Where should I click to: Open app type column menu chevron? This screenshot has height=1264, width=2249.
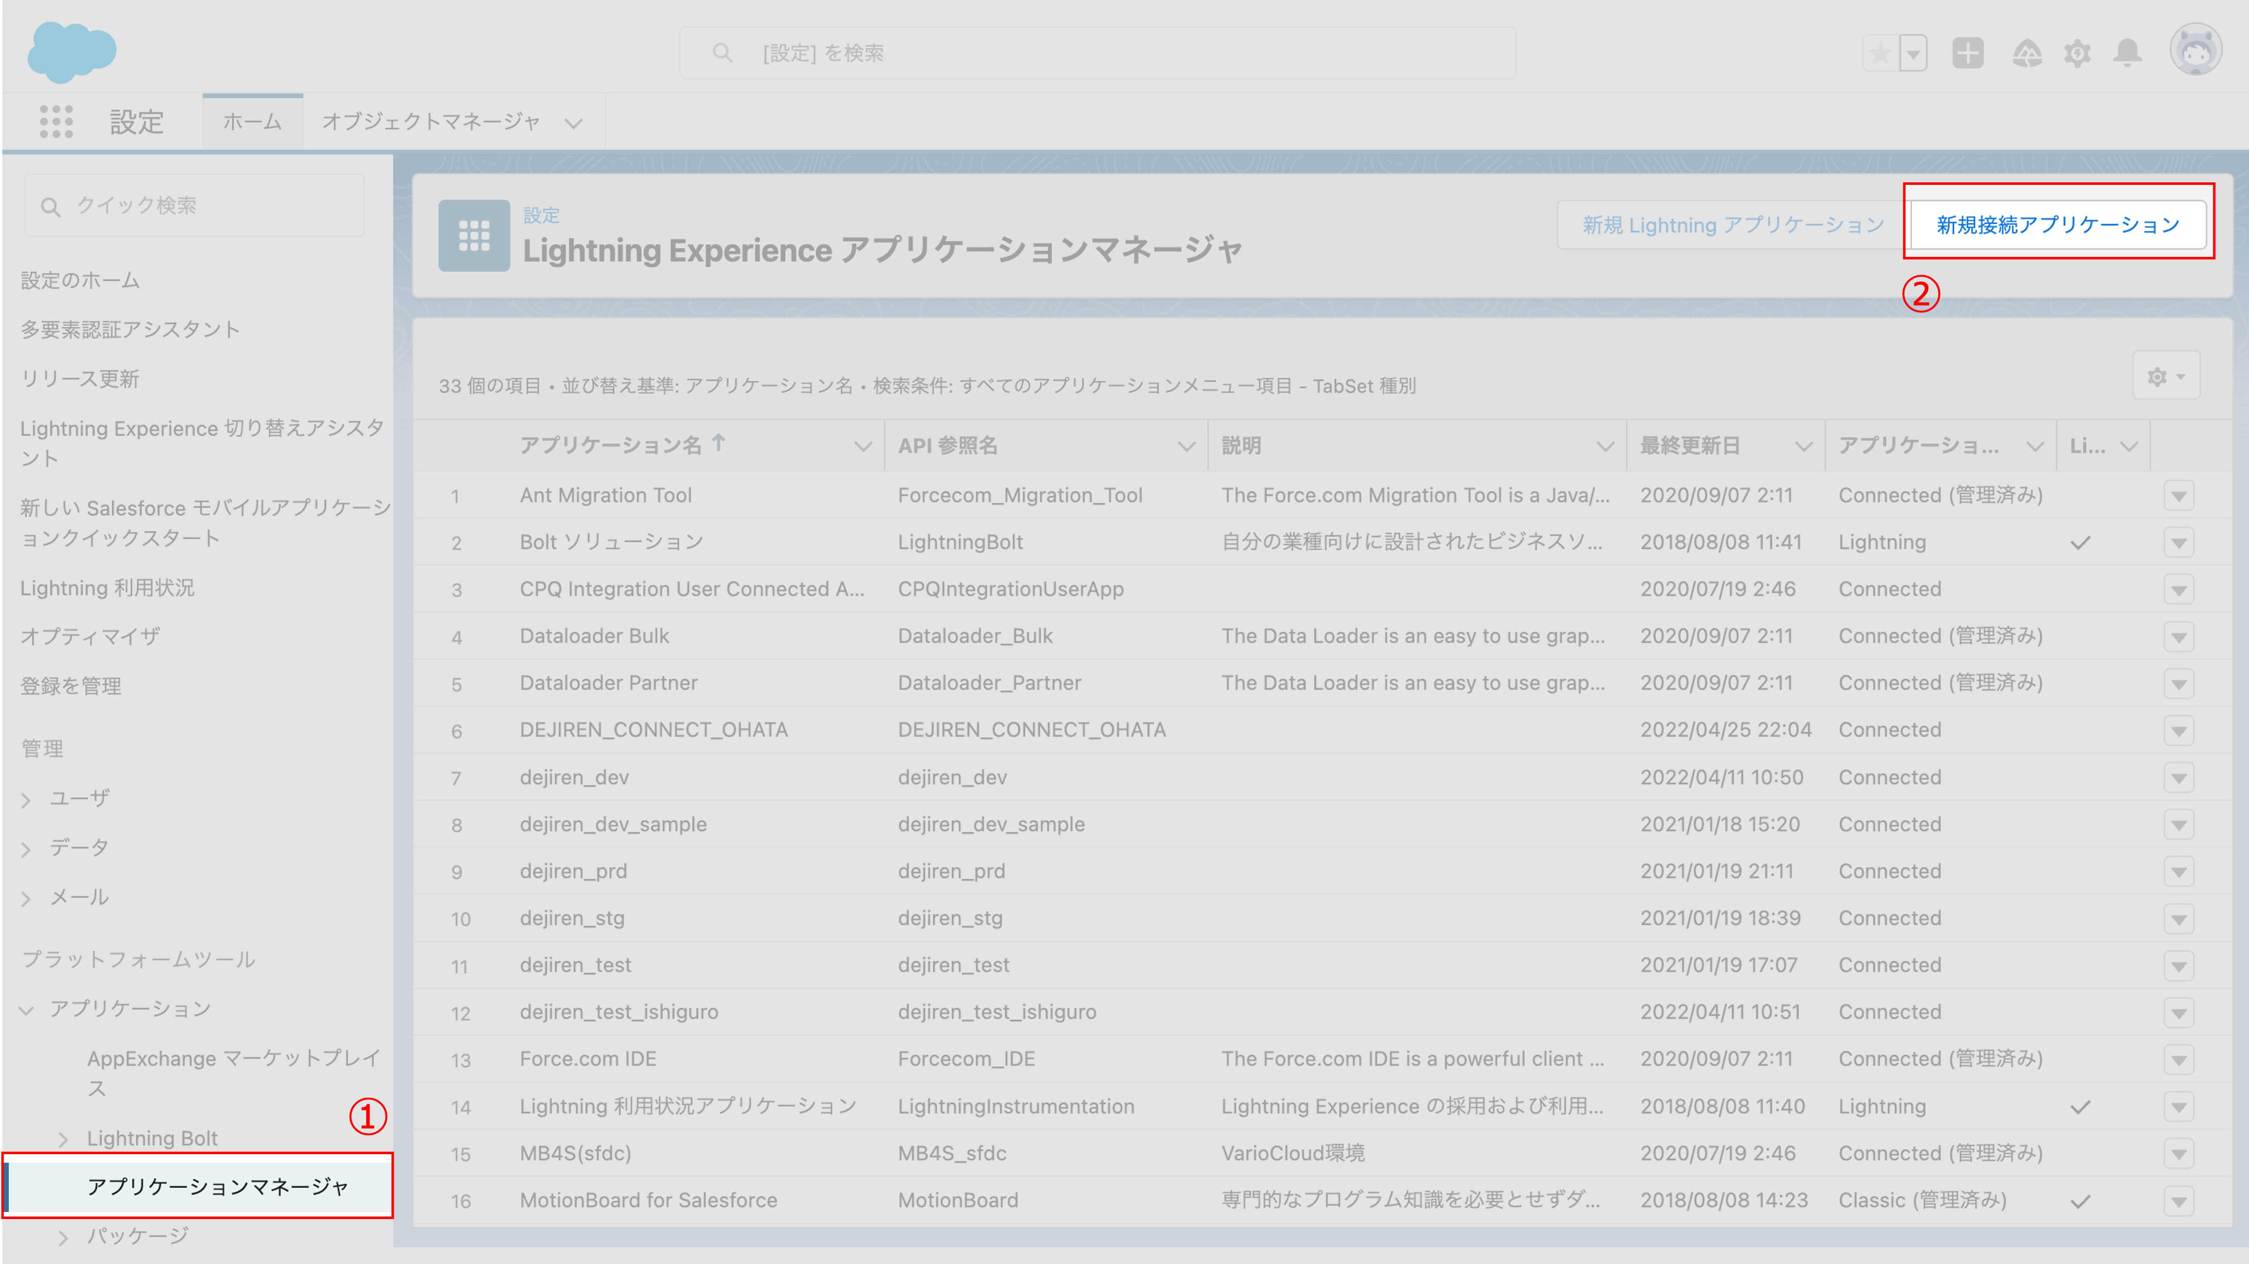pyautogui.click(x=2036, y=447)
